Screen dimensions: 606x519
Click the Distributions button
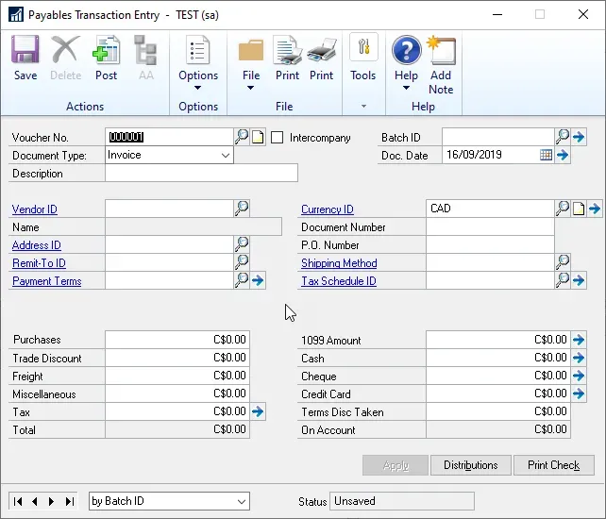[x=470, y=465]
